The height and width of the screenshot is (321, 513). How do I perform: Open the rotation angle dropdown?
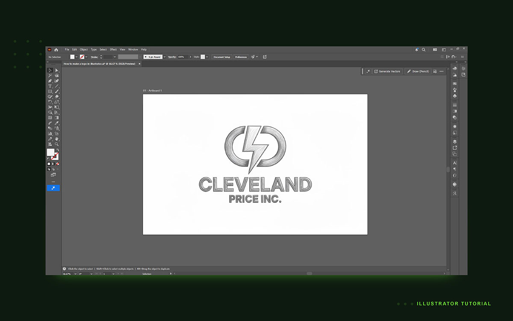click(91, 273)
